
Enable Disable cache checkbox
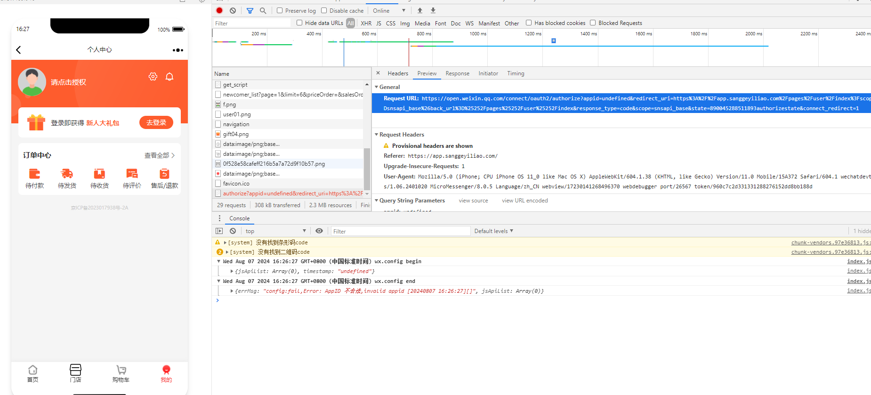(324, 10)
